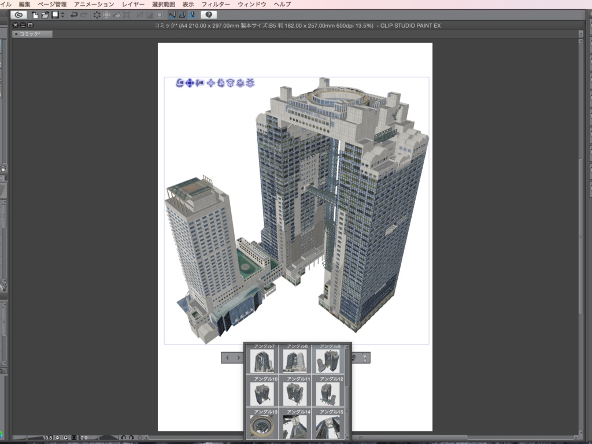Select the camera zoom icon on the manipulator bar
Viewport: 592px width, 444px height.
pyautogui.click(x=200, y=83)
